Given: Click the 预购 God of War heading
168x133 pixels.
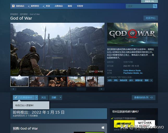Looking at the screenshot, I should click(x=25, y=128).
